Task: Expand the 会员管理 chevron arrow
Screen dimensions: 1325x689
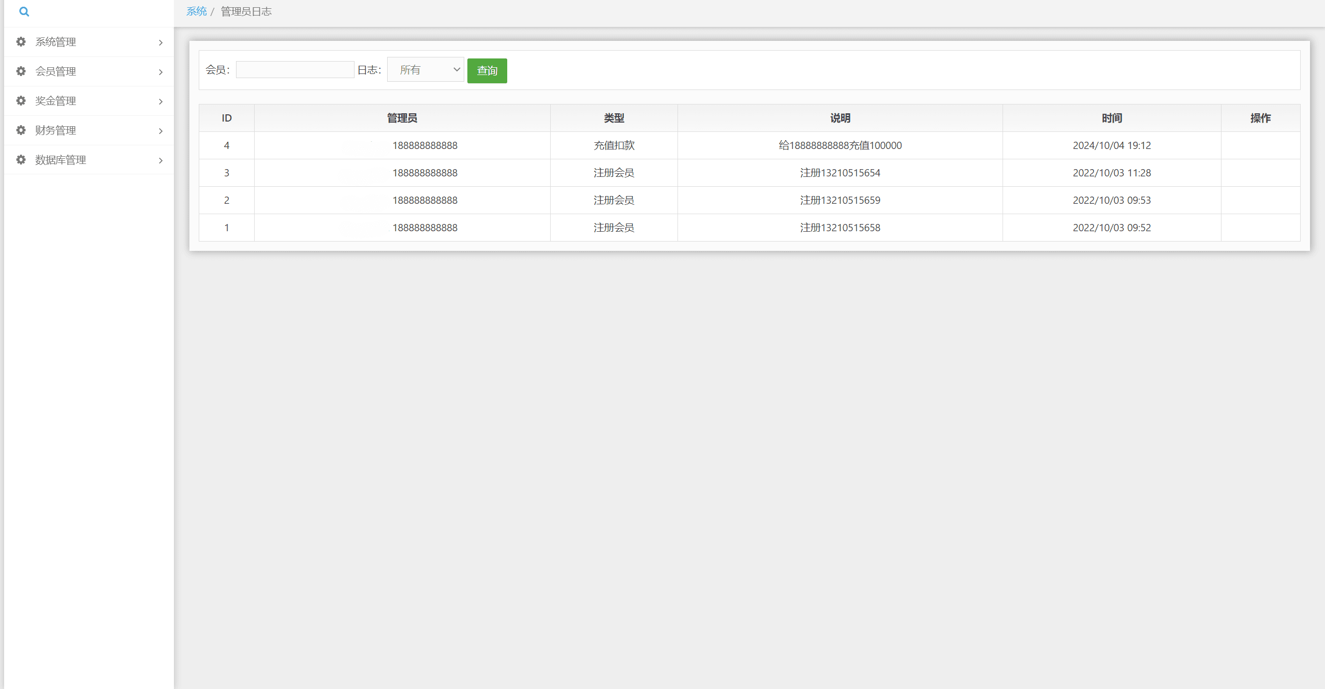Action: pos(160,72)
